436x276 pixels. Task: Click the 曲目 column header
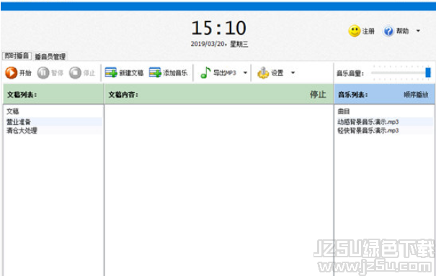tap(344, 111)
